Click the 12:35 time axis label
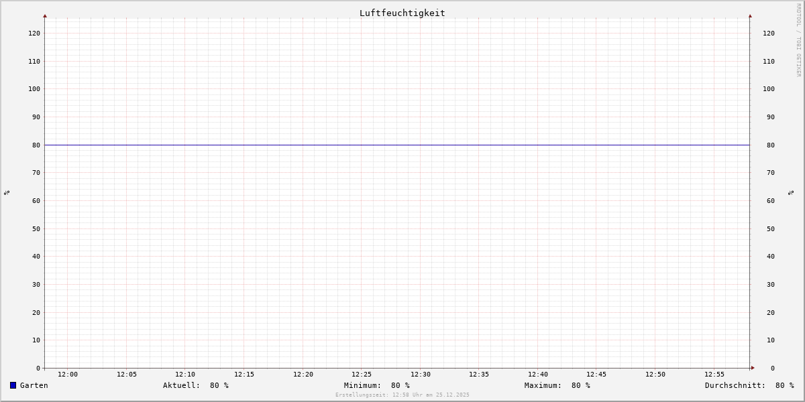The height and width of the screenshot is (402, 805). [479, 374]
